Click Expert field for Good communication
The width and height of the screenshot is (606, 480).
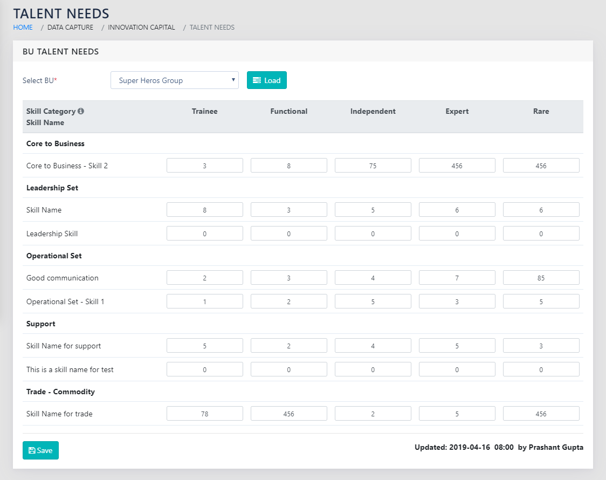[x=457, y=278]
